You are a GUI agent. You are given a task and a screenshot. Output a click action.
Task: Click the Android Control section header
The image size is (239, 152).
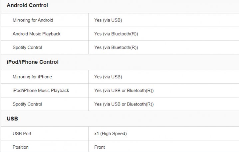[27, 5]
